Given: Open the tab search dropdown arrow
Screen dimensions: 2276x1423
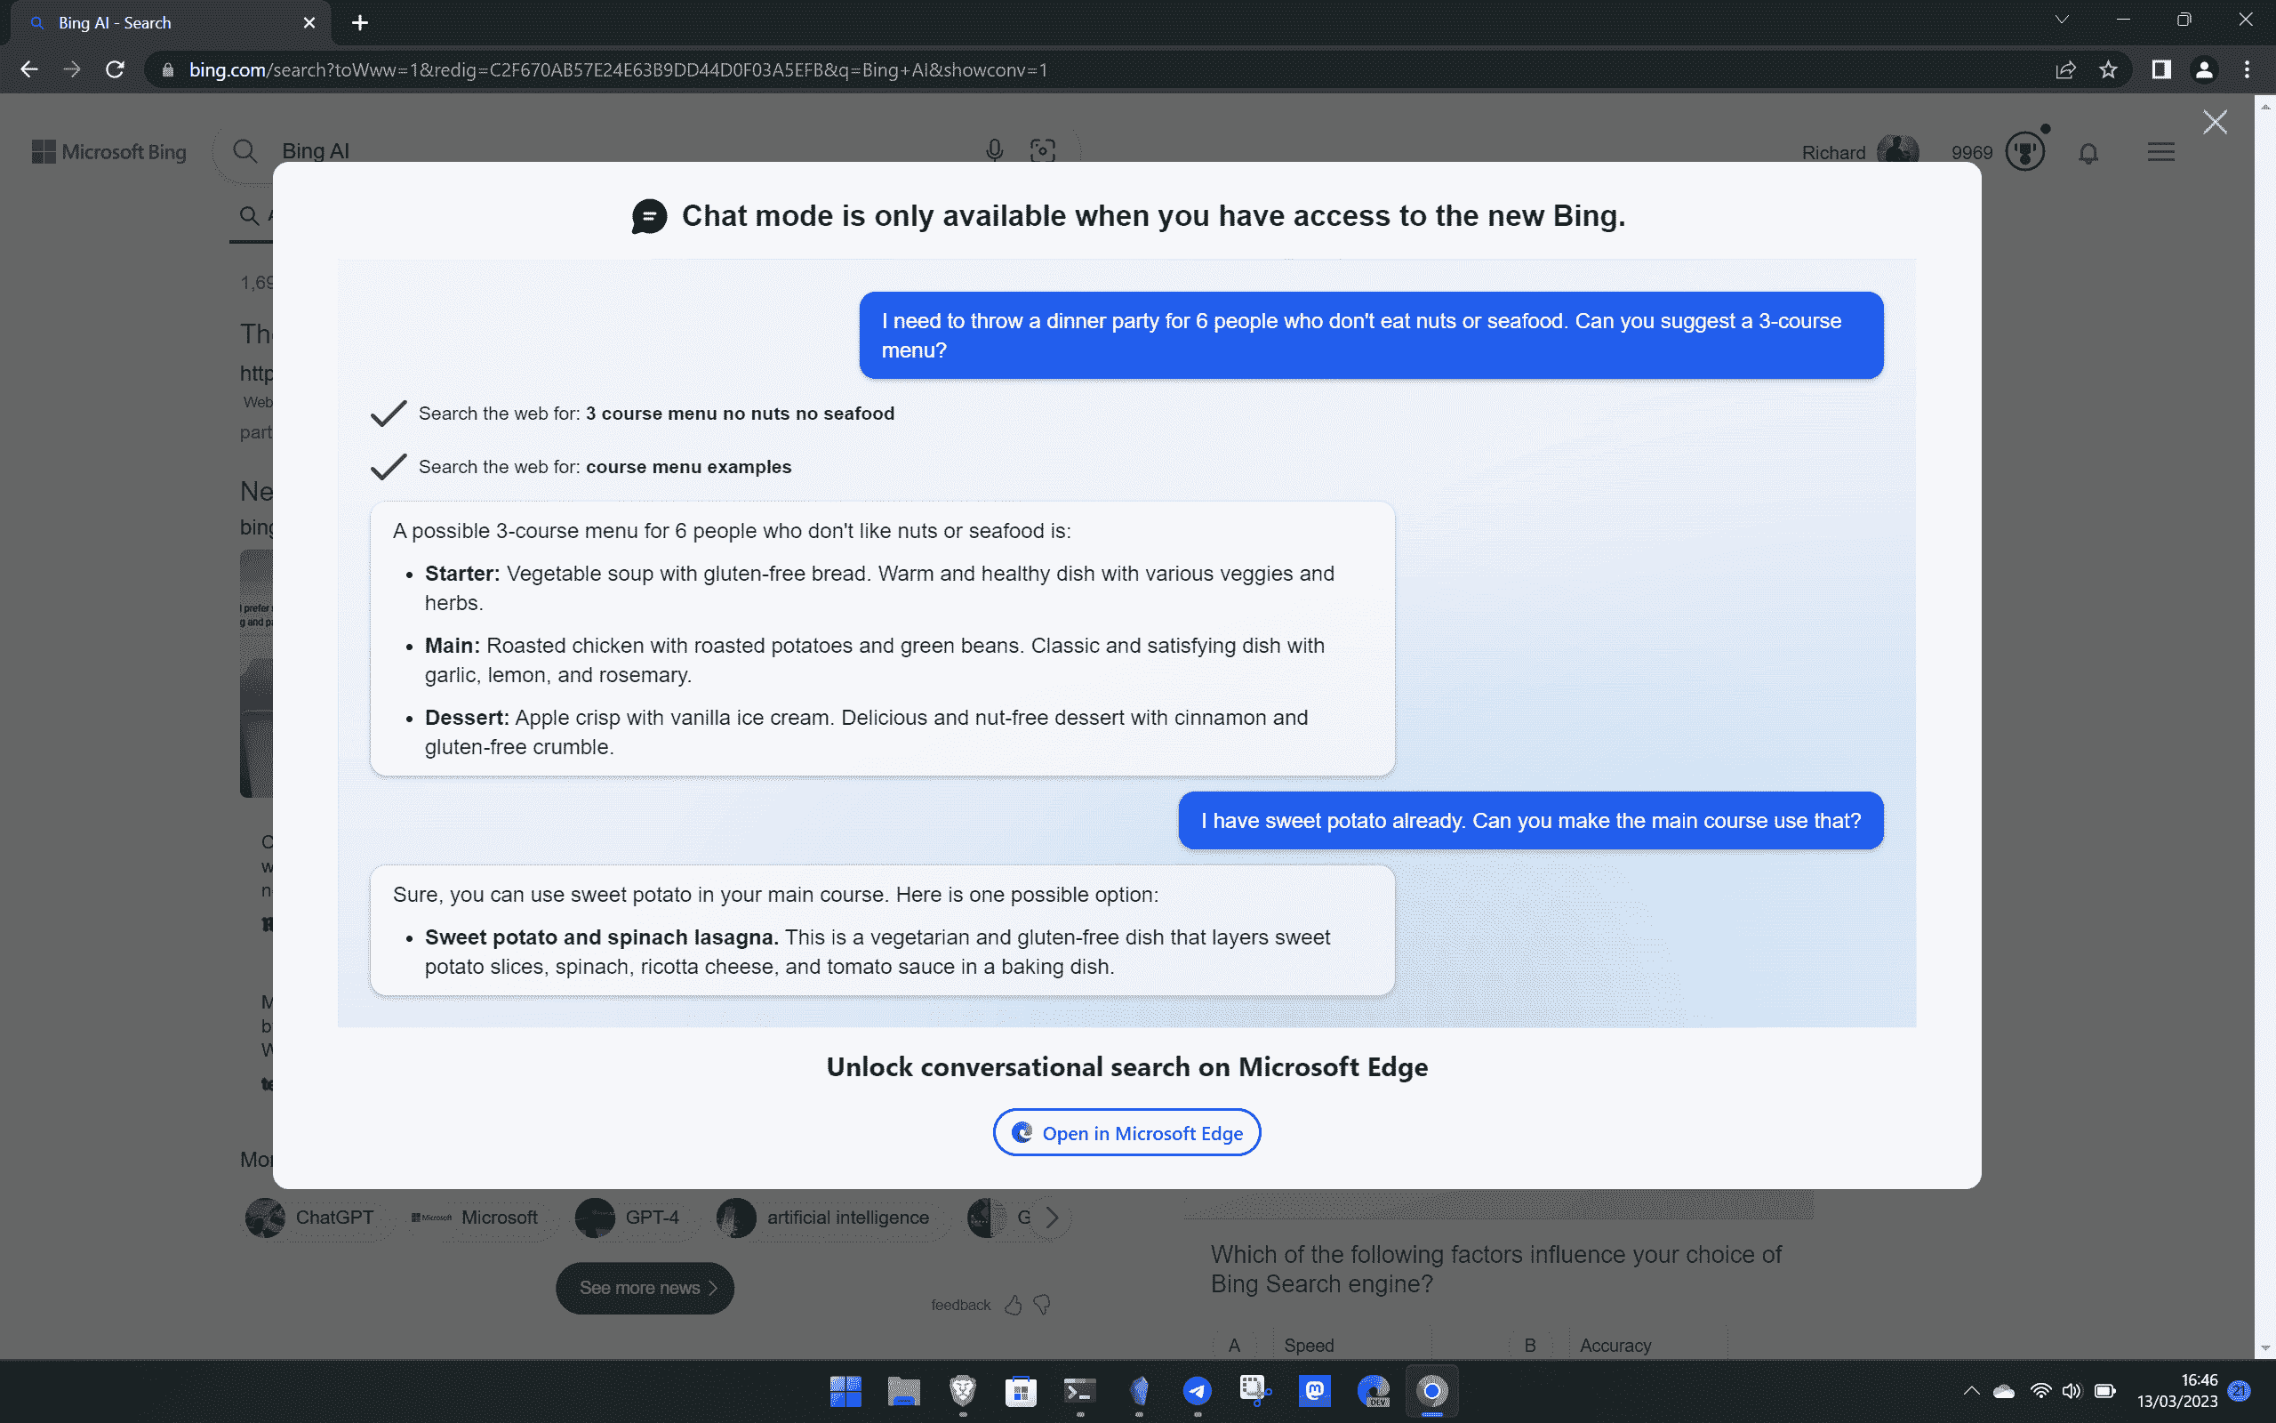Looking at the screenshot, I should click(2062, 20).
